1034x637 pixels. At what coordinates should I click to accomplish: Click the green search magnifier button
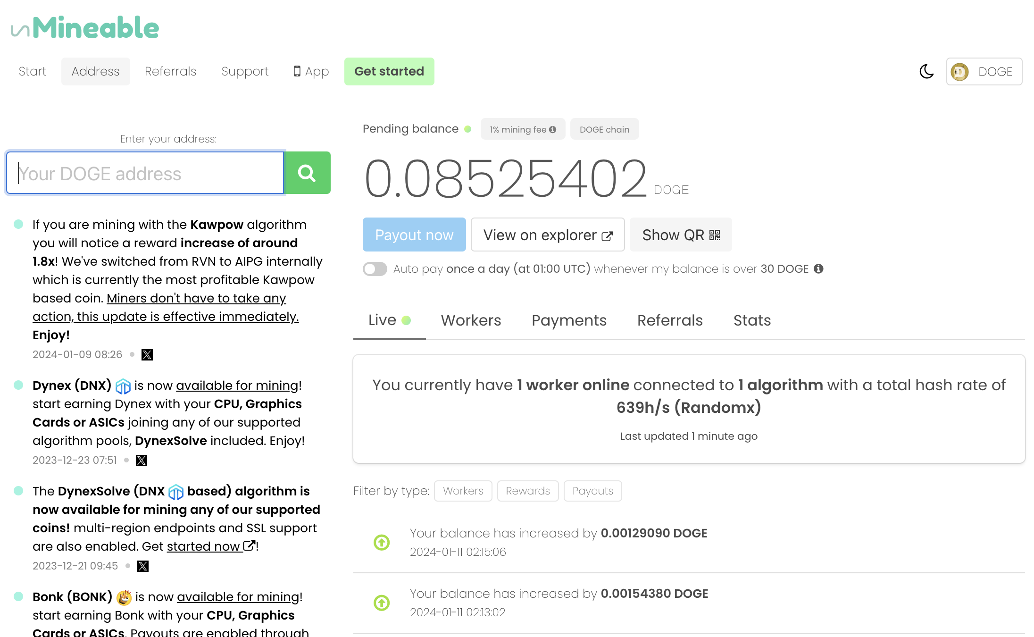(x=308, y=173)
